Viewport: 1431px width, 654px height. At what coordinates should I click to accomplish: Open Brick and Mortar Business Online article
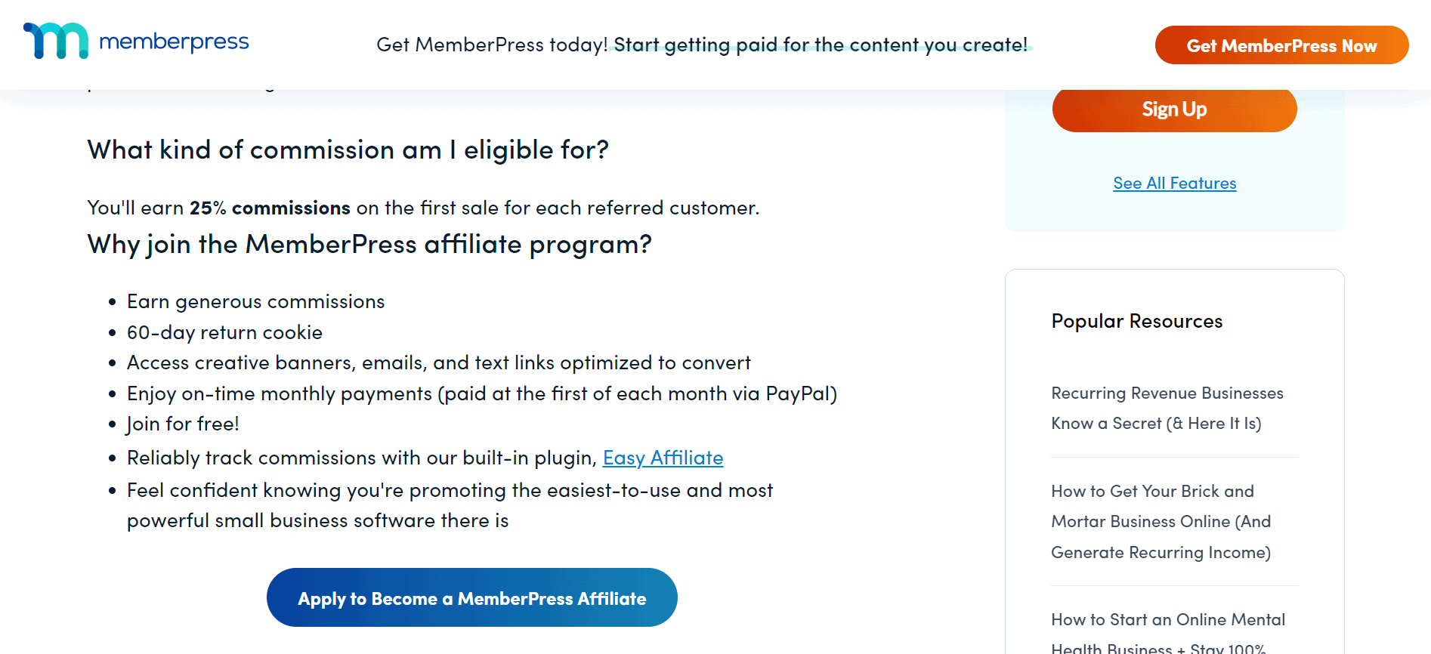[x=1161, y=522]
